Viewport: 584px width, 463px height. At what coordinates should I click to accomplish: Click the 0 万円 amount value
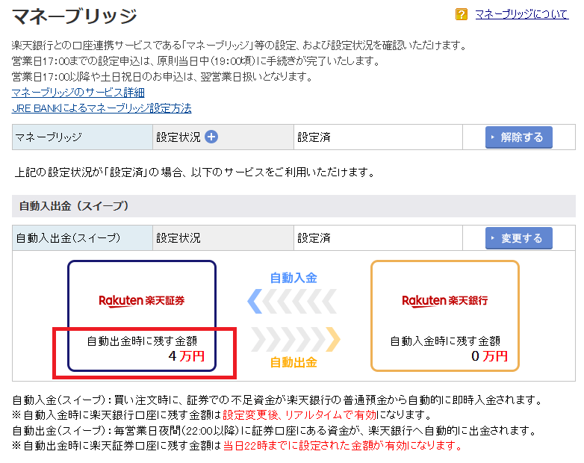(x=489, y=356)
